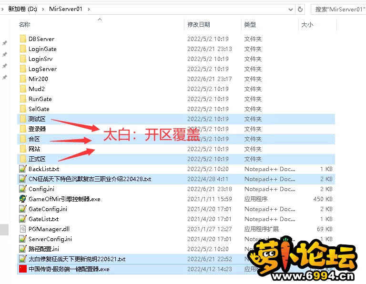Expand the chevron after 新加卷 (D:) in path
The height and width of the screenshot is (284, 366).
43,9
